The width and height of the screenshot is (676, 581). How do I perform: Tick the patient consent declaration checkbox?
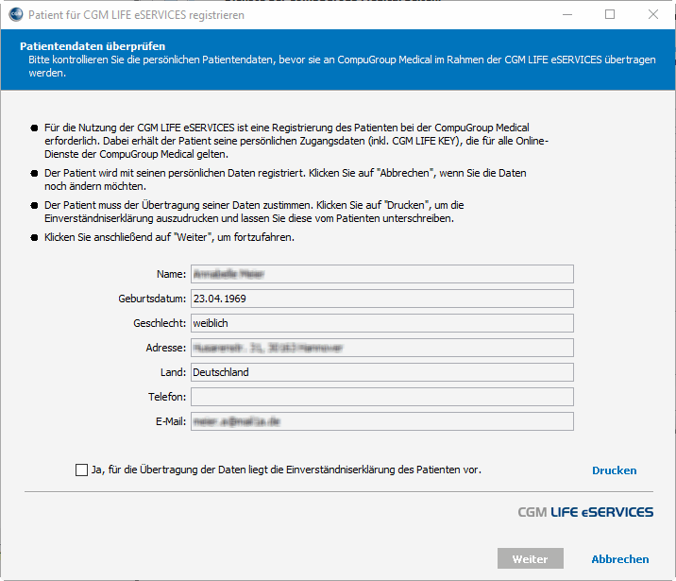(x=81, y=470)
